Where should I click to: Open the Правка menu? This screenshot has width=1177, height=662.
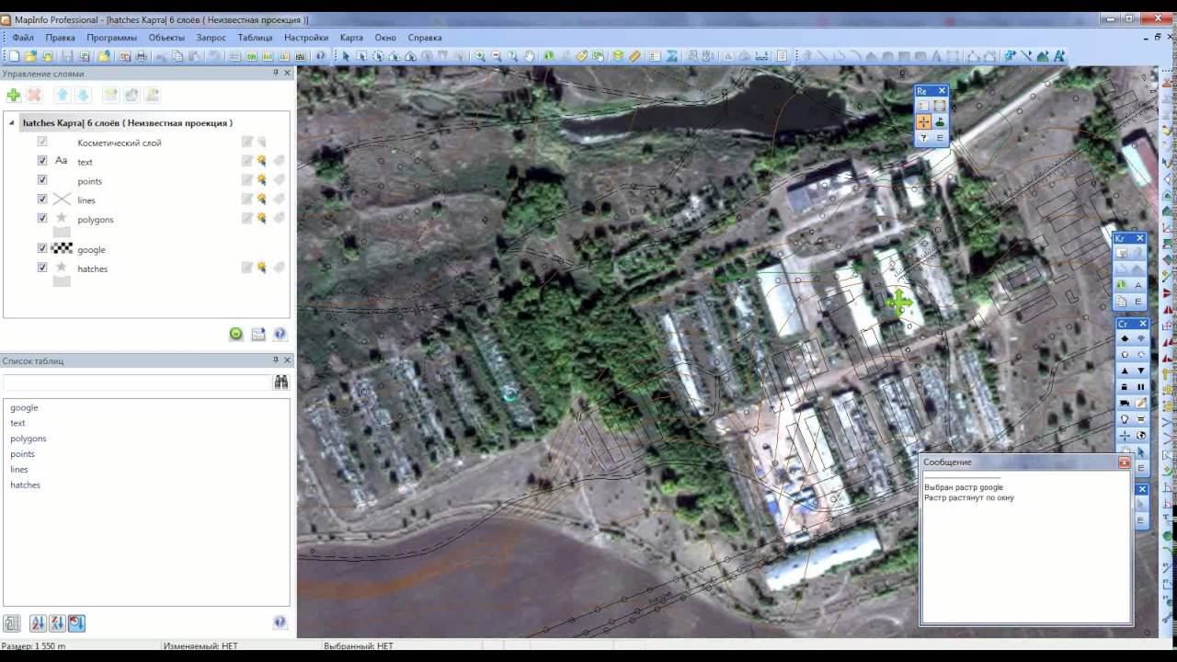[60, 38]
